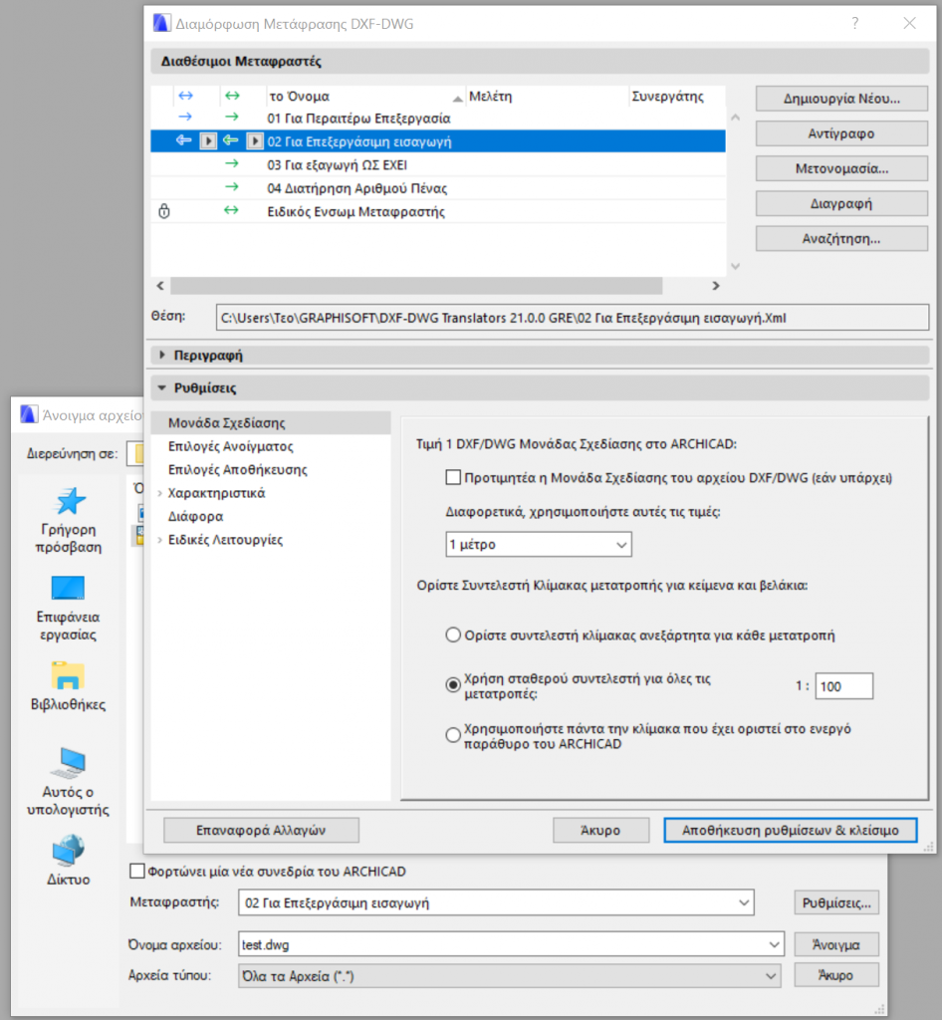Click Αποθήκευση ρυθμίσεων & κλείσιμο
The height and width of the screenshot is (1020, 942).
pyautogui.click(x=791, y=830)
